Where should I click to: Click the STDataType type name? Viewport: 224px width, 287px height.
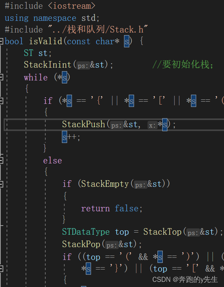[86, 232]
